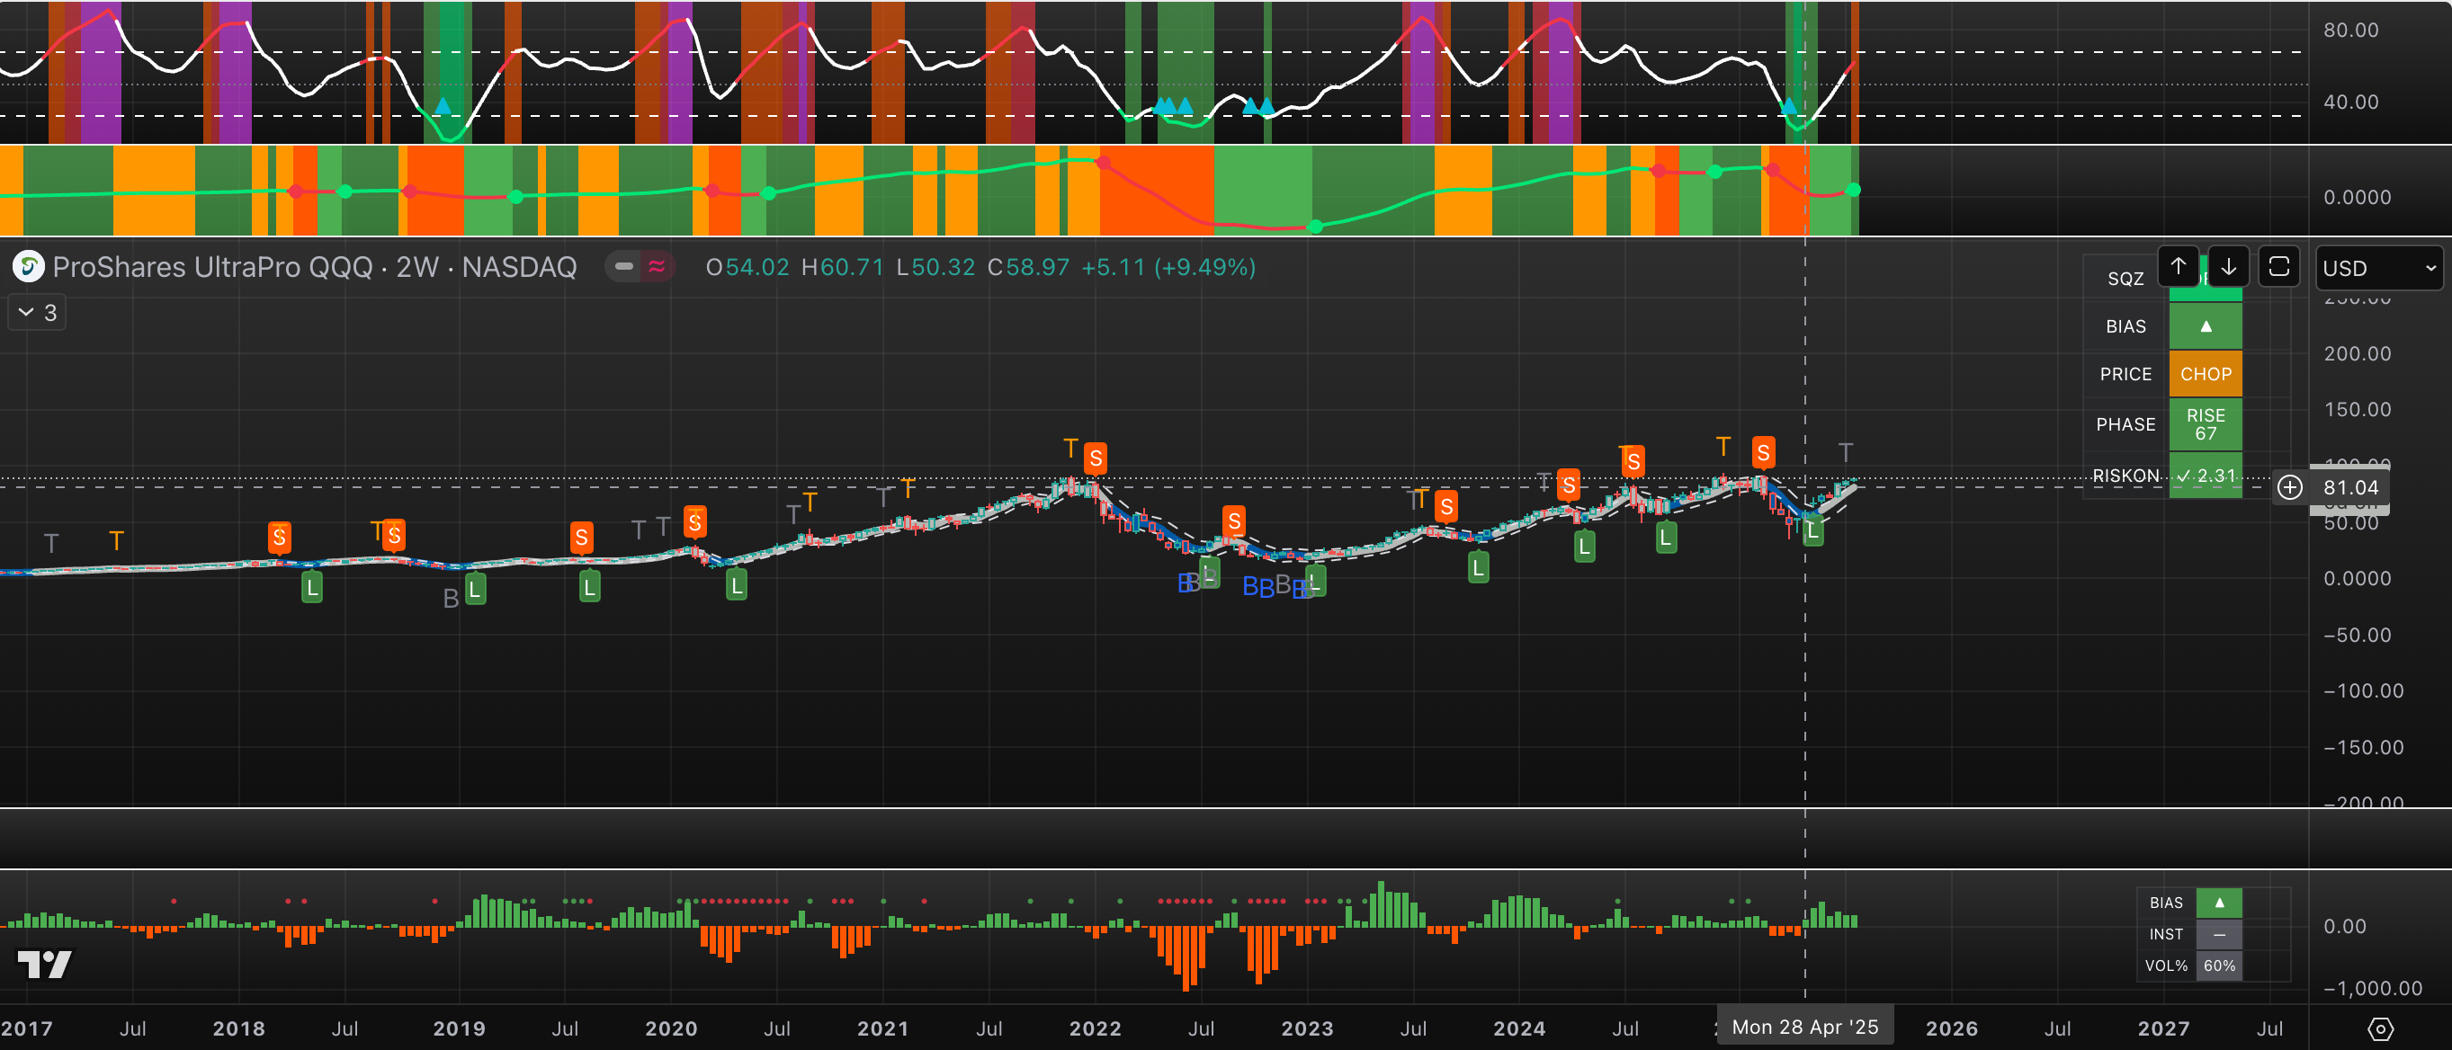Click the BIAS label above the INST row
Screen dimensions: 2452x1050
point(2165,903)
